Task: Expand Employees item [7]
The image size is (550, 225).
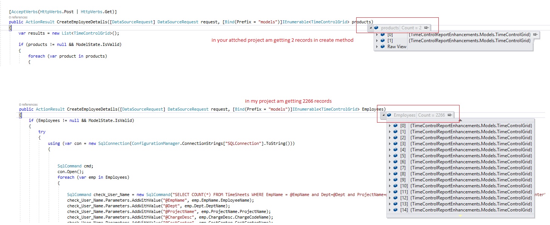Action: click(389, 168)
